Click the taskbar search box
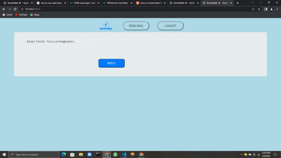281x158 pixels. pos(34,155)
